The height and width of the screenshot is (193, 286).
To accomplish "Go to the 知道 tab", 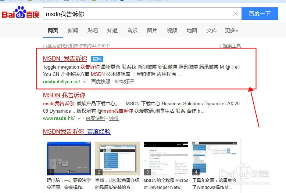I will coord(112,30).
